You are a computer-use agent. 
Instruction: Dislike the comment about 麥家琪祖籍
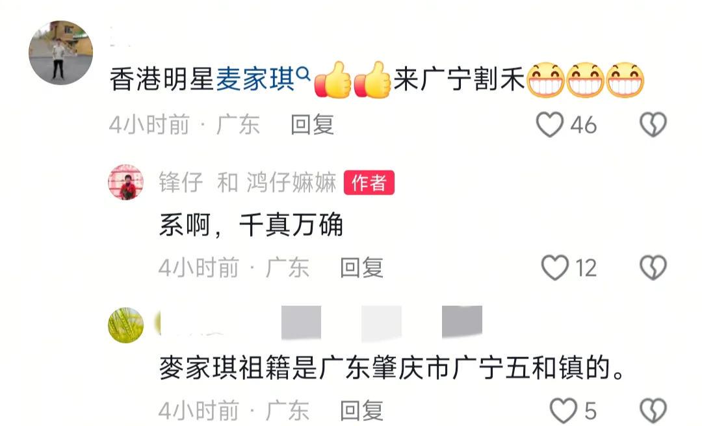653,410
